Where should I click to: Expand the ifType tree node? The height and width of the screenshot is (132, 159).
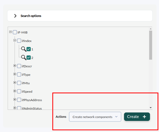click(x=15, y=74)
